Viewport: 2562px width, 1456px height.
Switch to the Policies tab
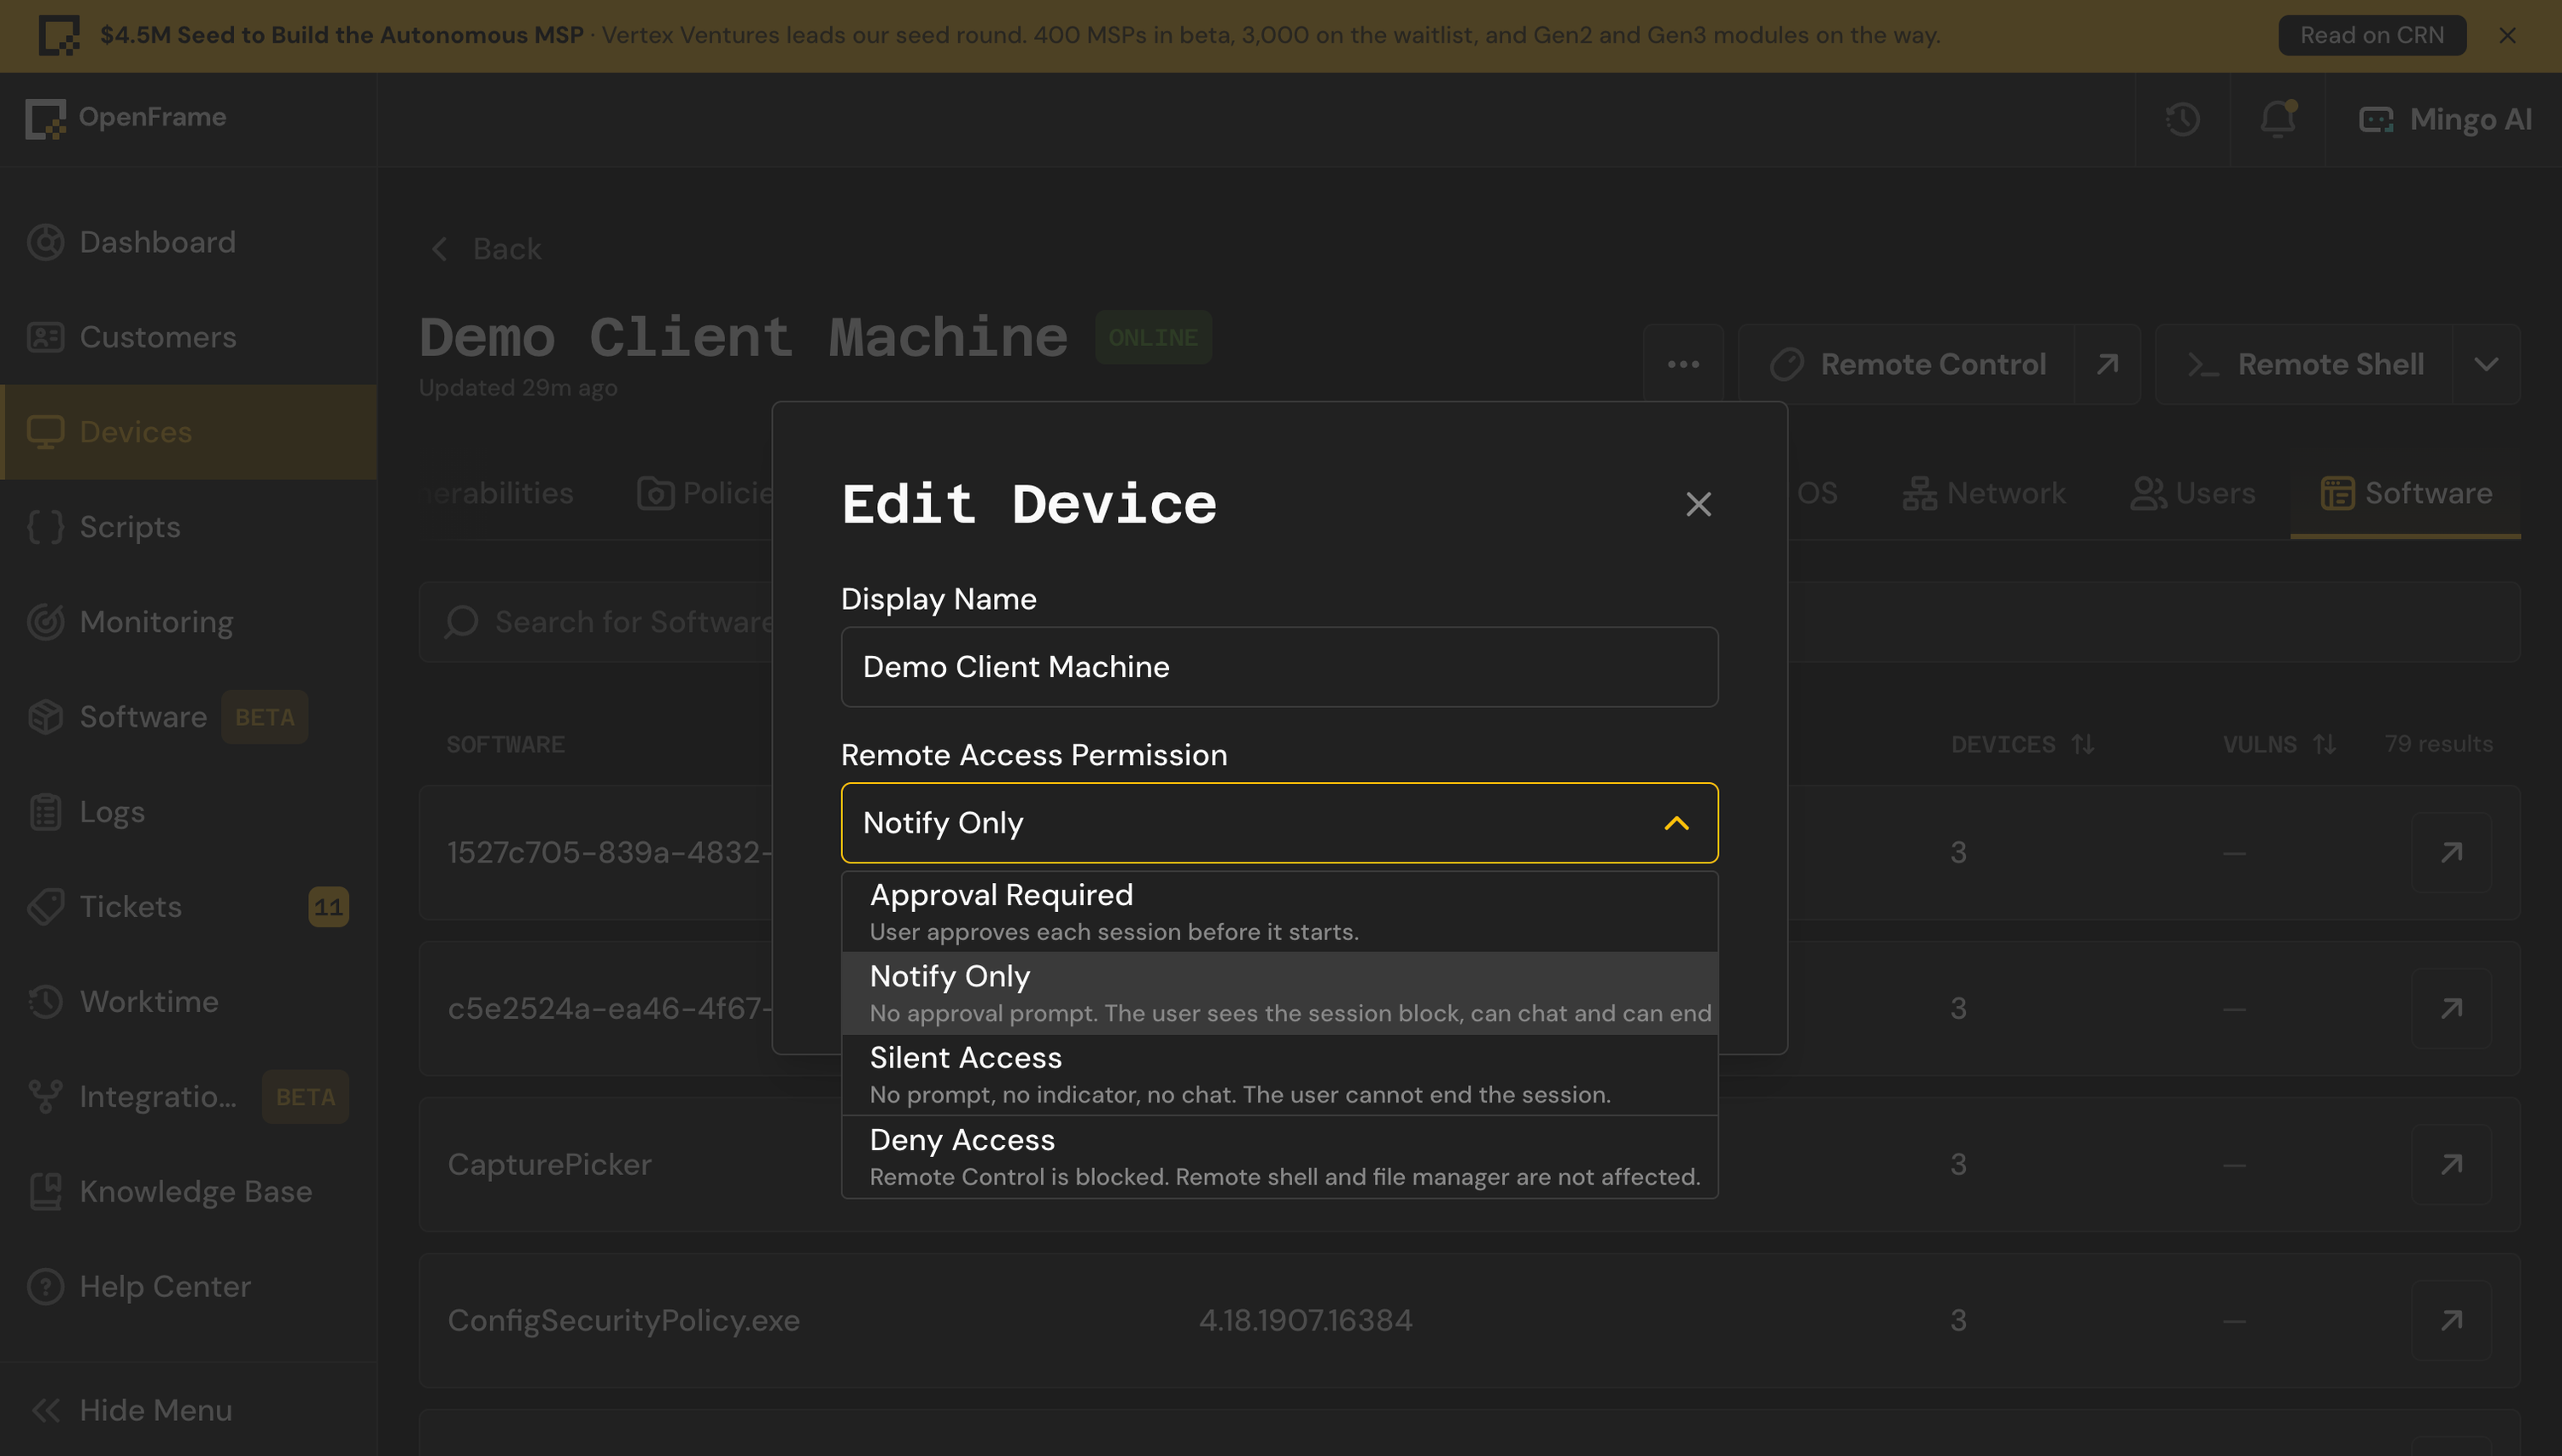point(706,493)
